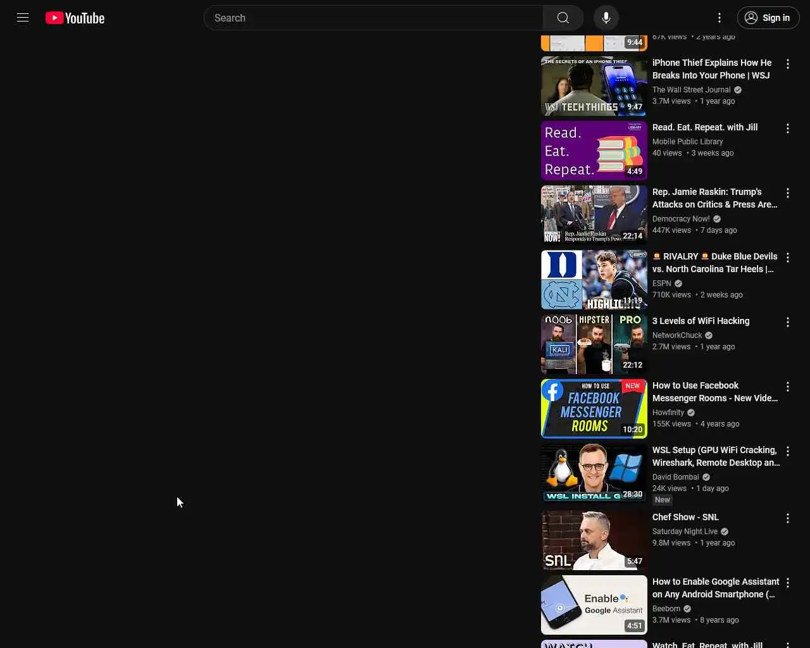Click the Sign in button
Image resolution: width=810 pixels, height=648 pixels.
(x=768, y=18)
